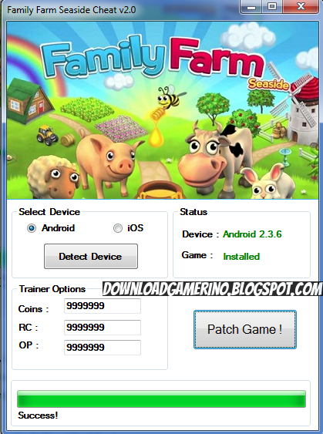Click the Detect Device button
This screenshot has height=434, width=323.
[x=91, y=256]
